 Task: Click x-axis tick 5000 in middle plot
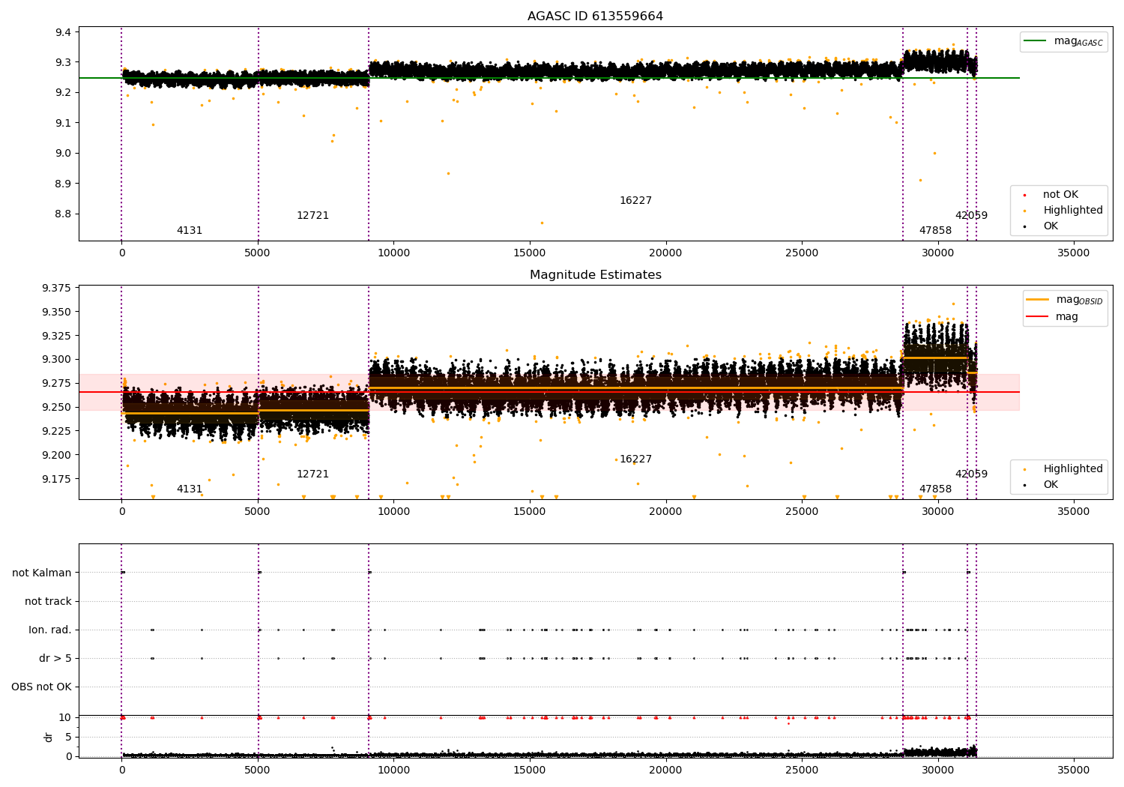258,512
